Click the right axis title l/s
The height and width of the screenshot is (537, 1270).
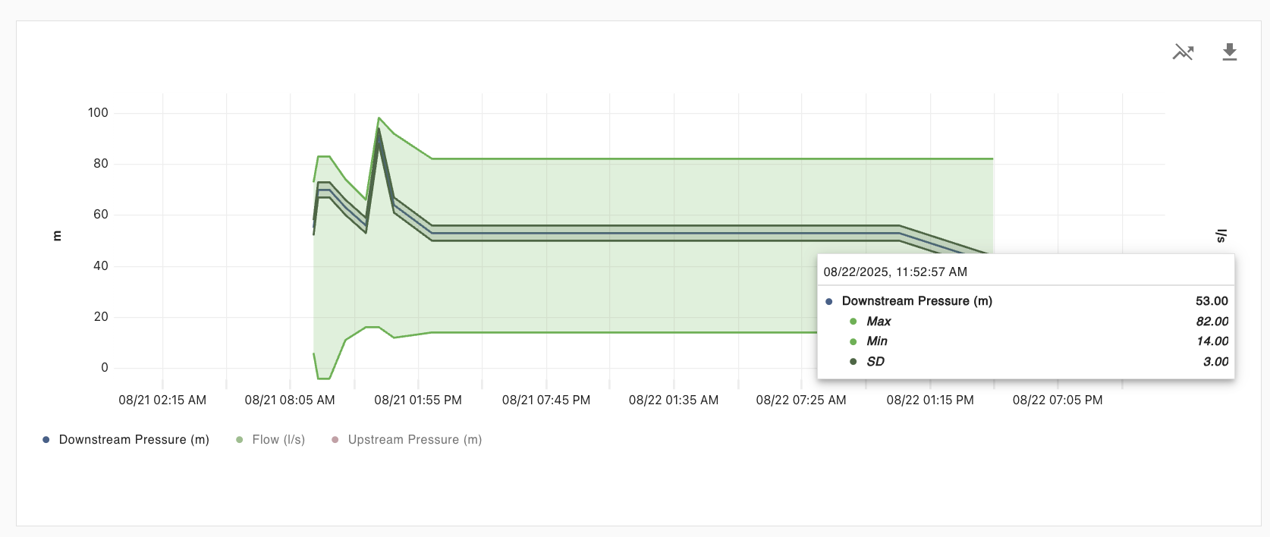pos(1221,236)
